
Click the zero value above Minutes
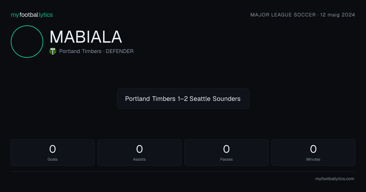[x=313, y=149]
